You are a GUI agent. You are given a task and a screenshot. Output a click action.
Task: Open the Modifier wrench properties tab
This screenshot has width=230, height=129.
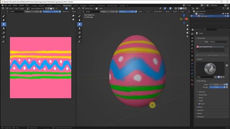coord(192,63)
